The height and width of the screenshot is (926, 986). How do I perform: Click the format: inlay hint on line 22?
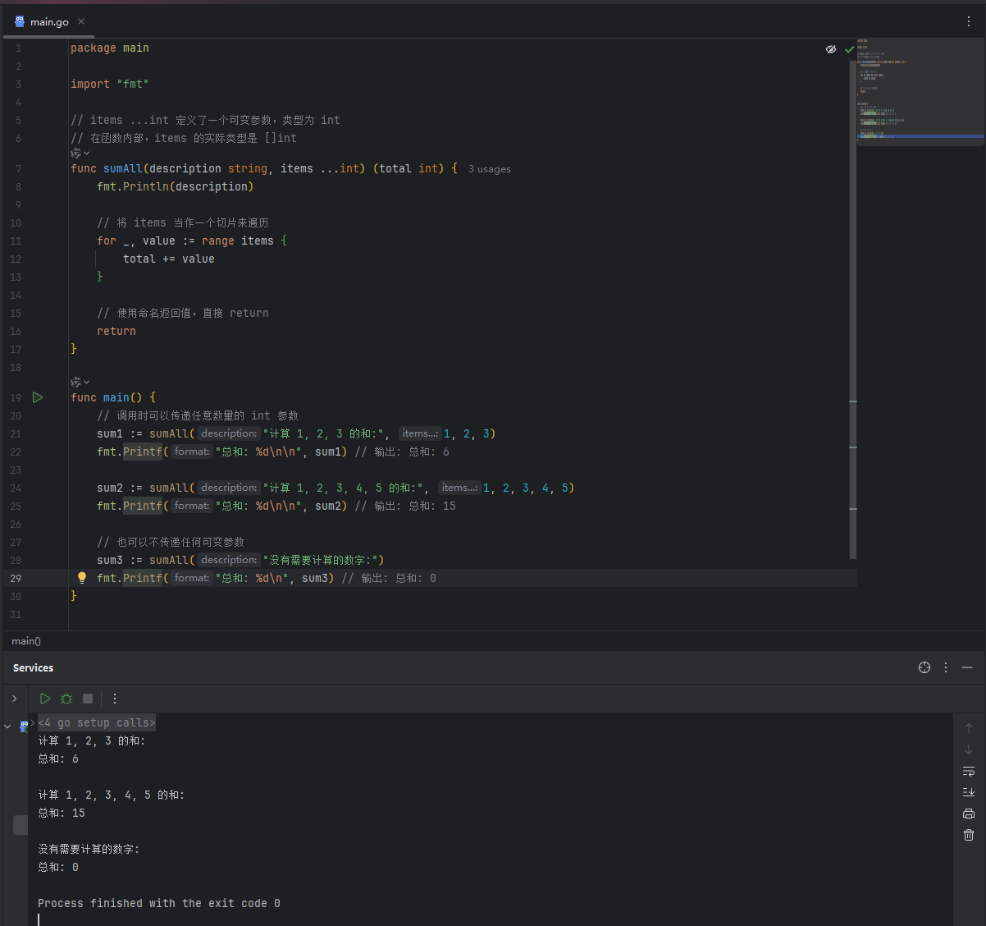(192, 452)
